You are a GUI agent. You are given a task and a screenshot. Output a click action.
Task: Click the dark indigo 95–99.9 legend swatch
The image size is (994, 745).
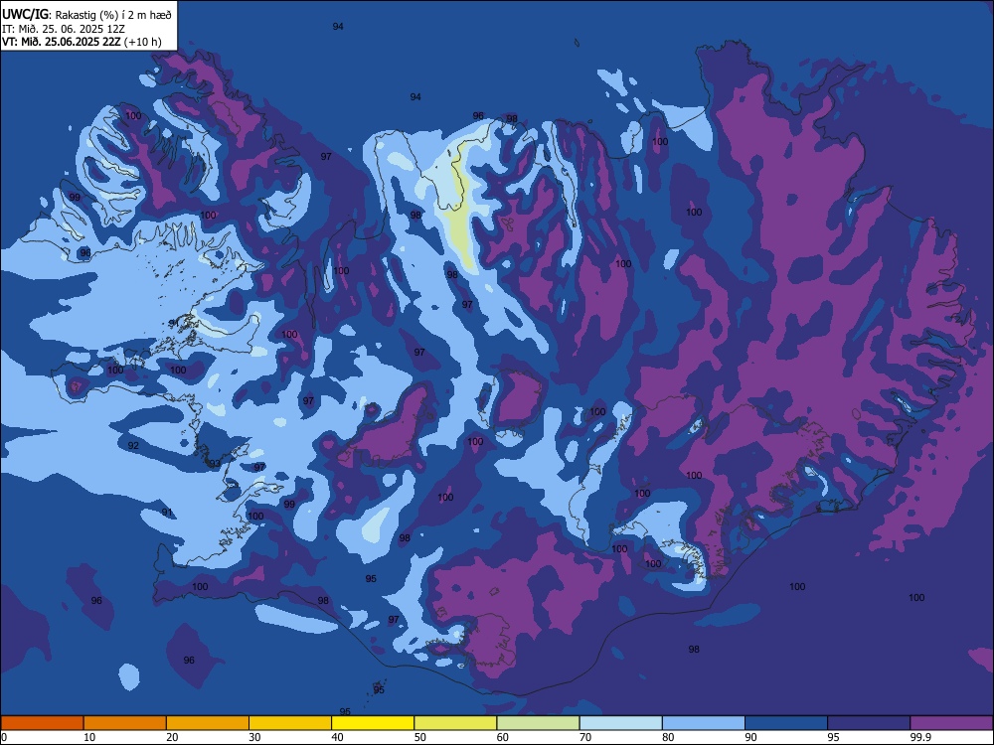pyautogui.click(x=869, y=723)
